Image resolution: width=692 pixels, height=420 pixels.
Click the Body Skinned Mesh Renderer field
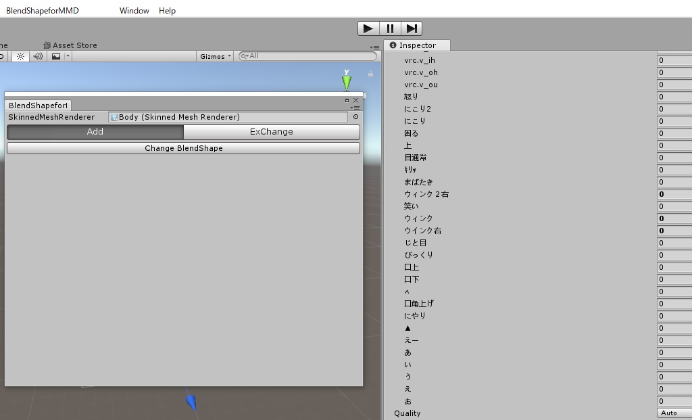coord(228,117)
